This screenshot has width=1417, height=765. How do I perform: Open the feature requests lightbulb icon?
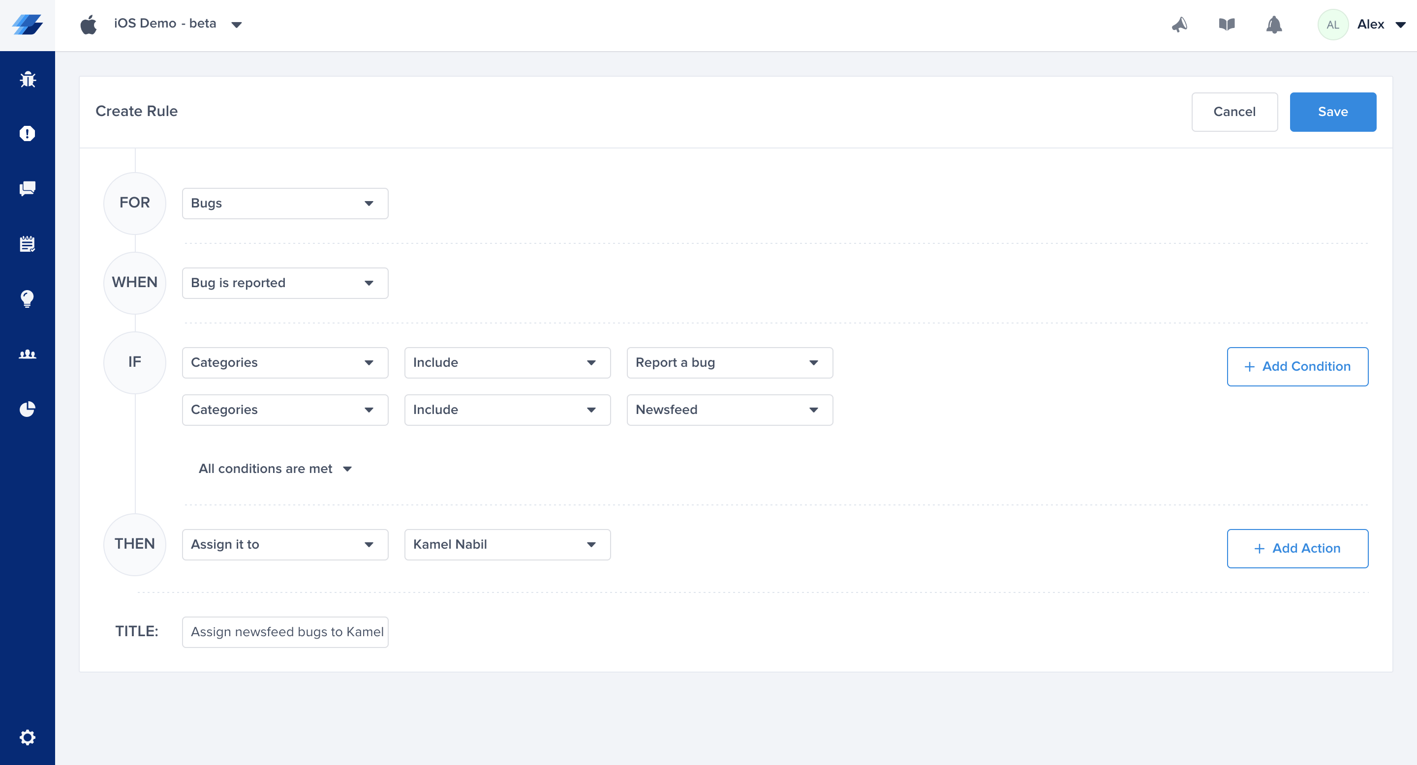click(28, 299)
